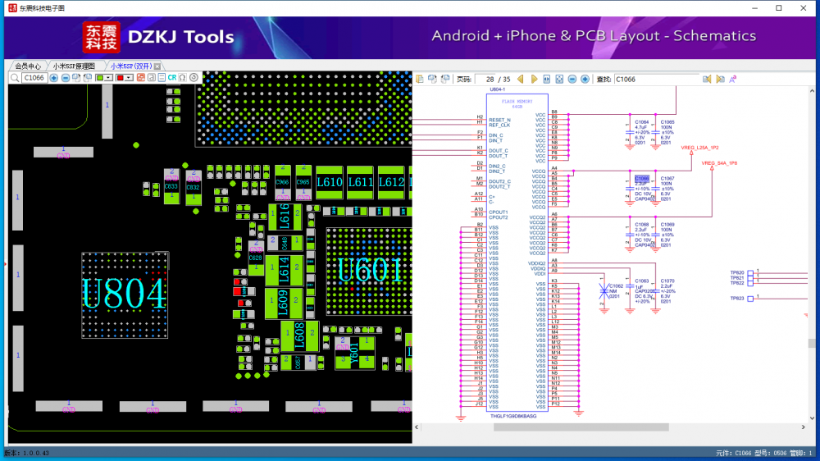This screenshot has height=461, width=820.
Task: Toggle the CR display in PCB toolbar
Action: [172, 78]
